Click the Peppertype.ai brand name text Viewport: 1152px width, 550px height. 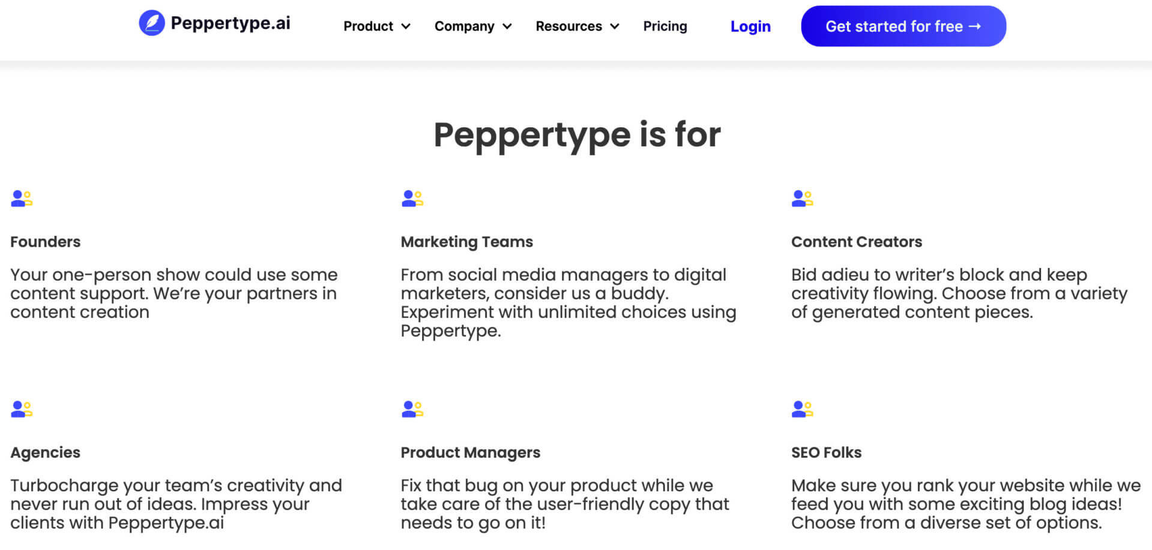pos(231,23)
